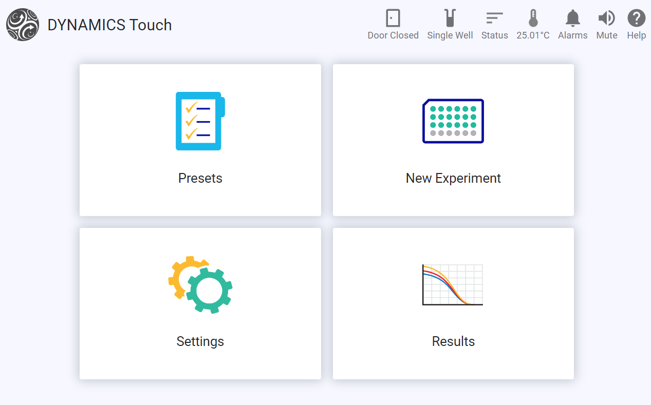651x405 pixels.
Task: Open Results via its text label
Action: 453,341
